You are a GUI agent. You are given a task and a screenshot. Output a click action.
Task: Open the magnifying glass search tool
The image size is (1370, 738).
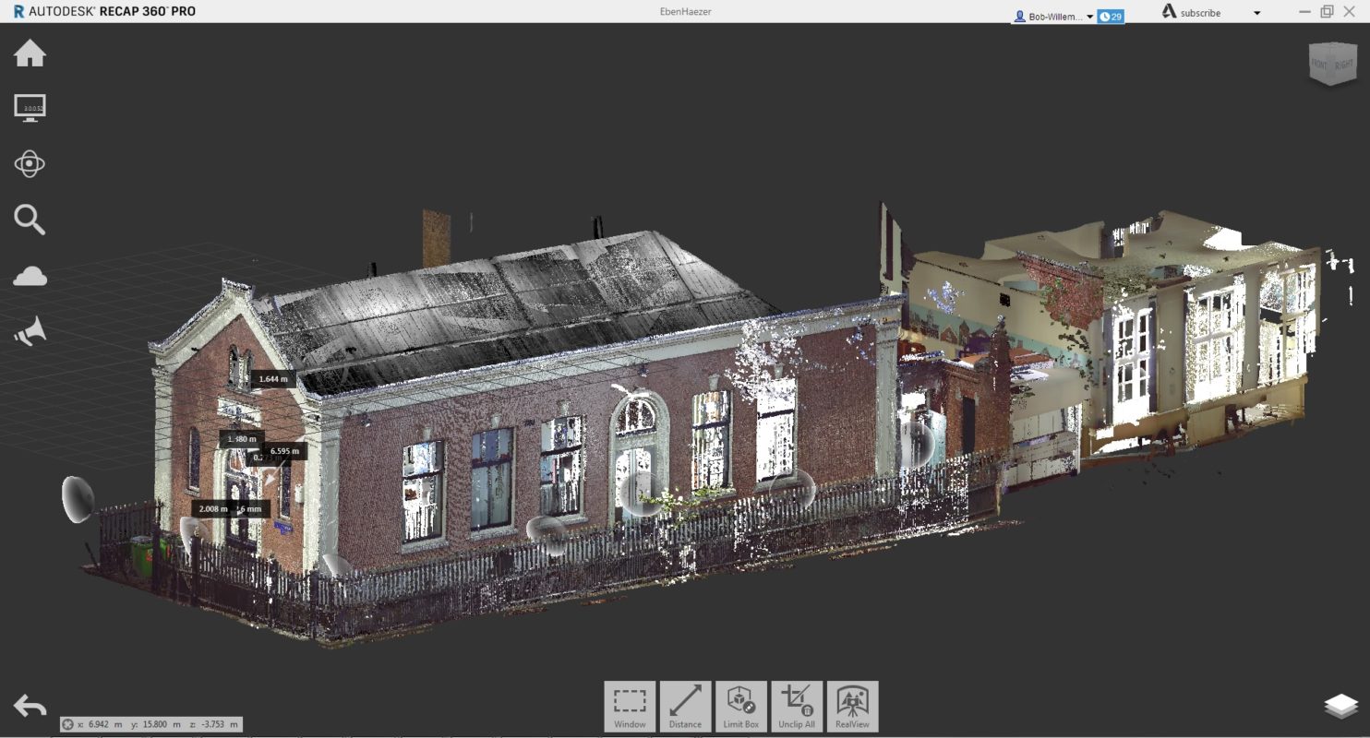[30, 220]
